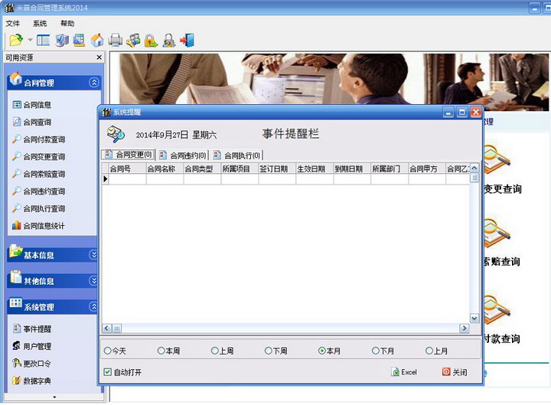
Task: Click the 签订日期 column header
Action: 277,168
